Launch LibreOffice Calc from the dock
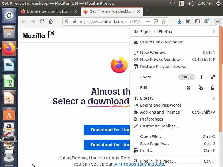 9,82
